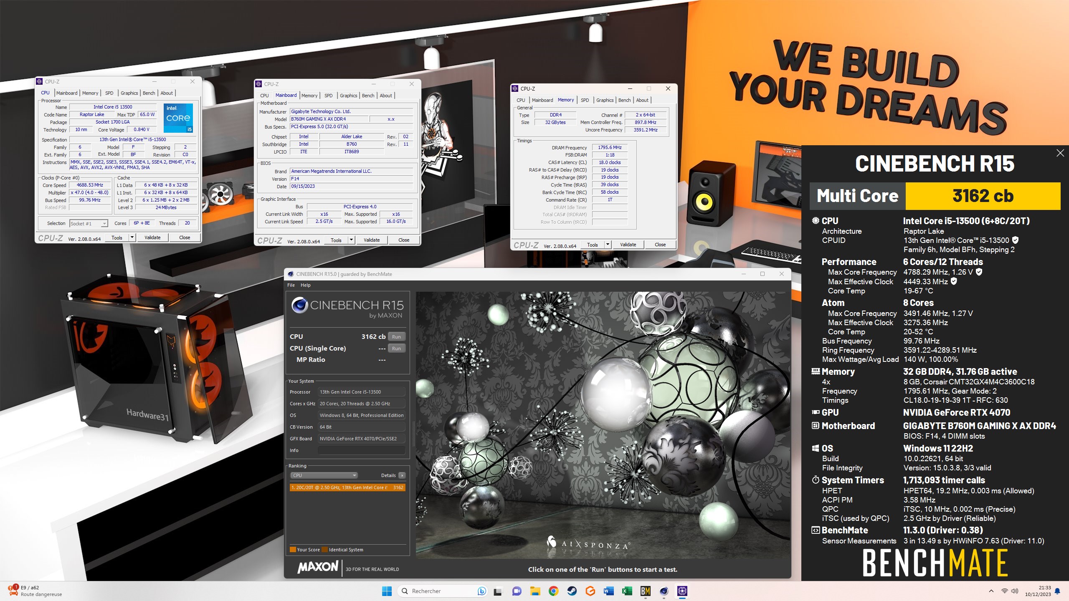Screen dimensions: 1069x601
Task: Switch to CPU-Z via taskbar icon
Action: coord(682,591)
